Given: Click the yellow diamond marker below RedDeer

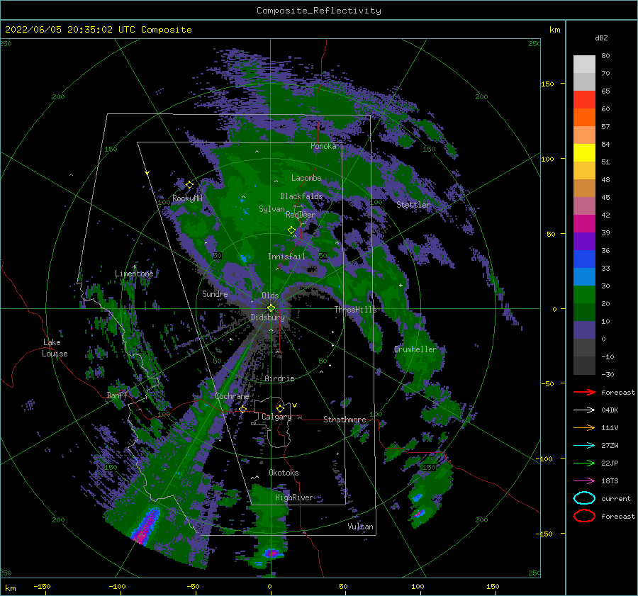Looking at the screenshot, I should pos(291,230).
